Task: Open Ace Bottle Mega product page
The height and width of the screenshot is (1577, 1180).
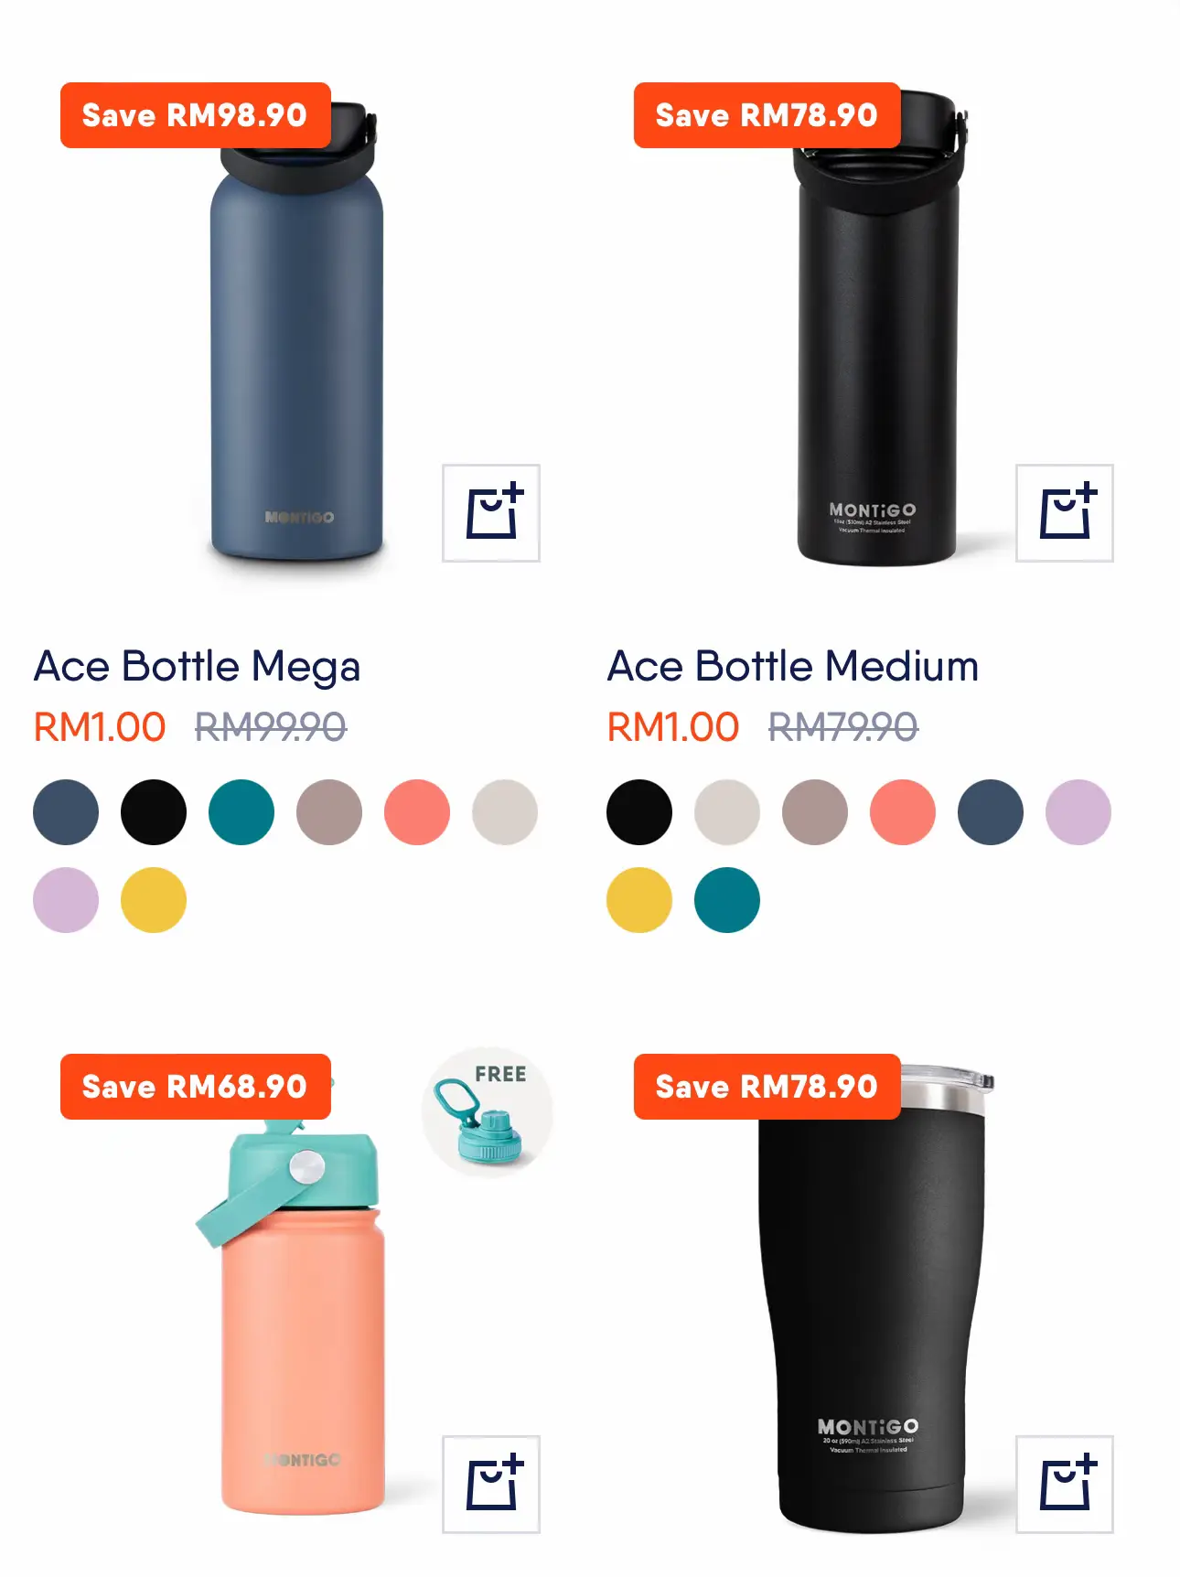Action: coord(198,666)
